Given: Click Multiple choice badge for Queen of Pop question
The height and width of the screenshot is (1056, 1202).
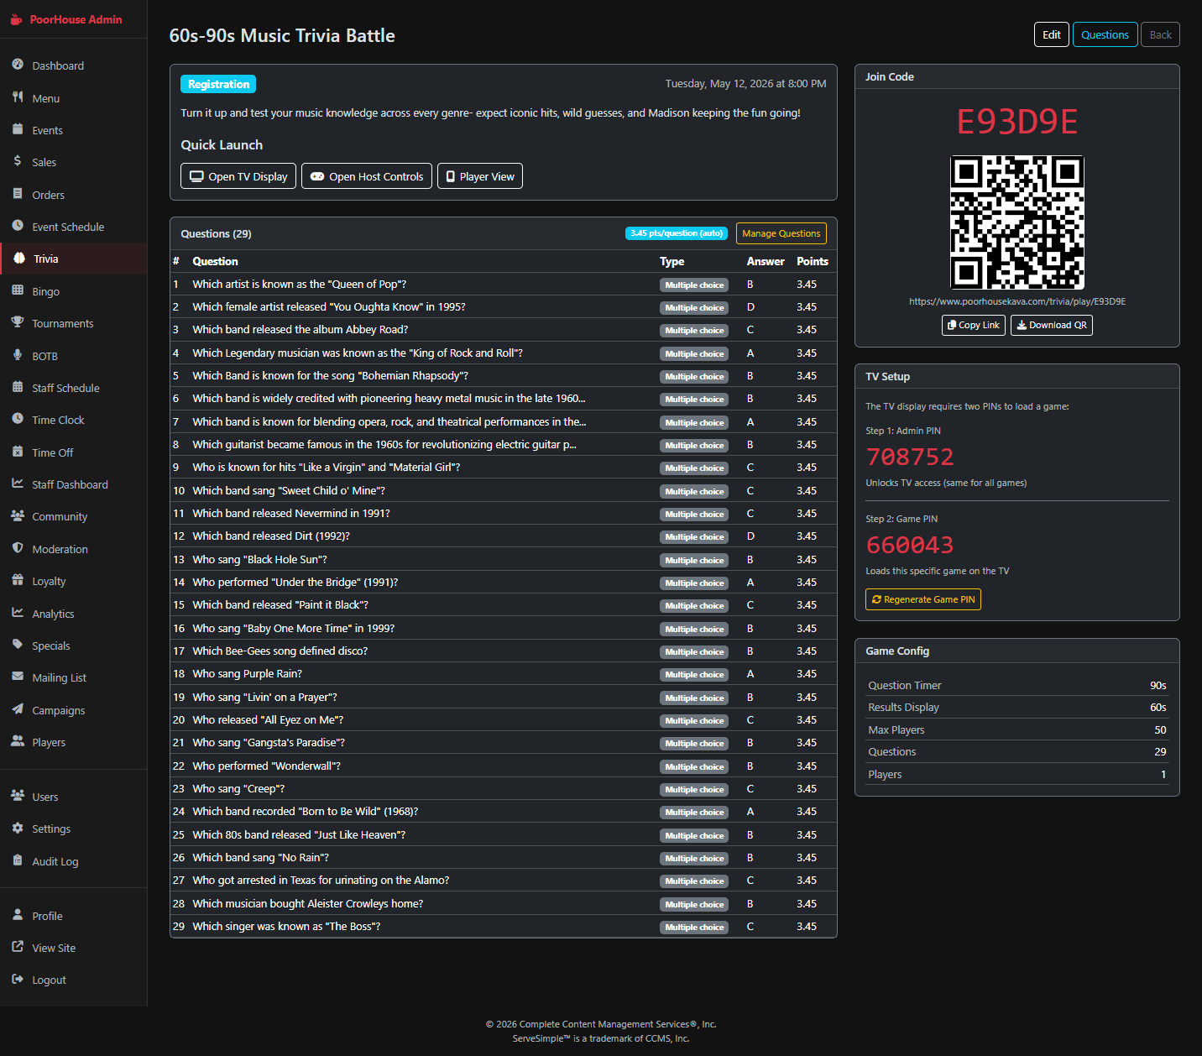Looking at the screenshot, I should (x=694, y=285).
